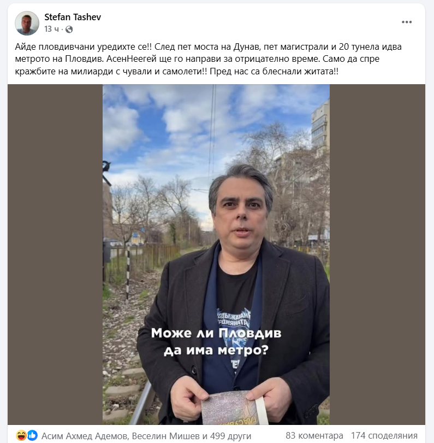Click the public audience globe icon
This screenshot has width=434, height=443.
coord(69,30)
